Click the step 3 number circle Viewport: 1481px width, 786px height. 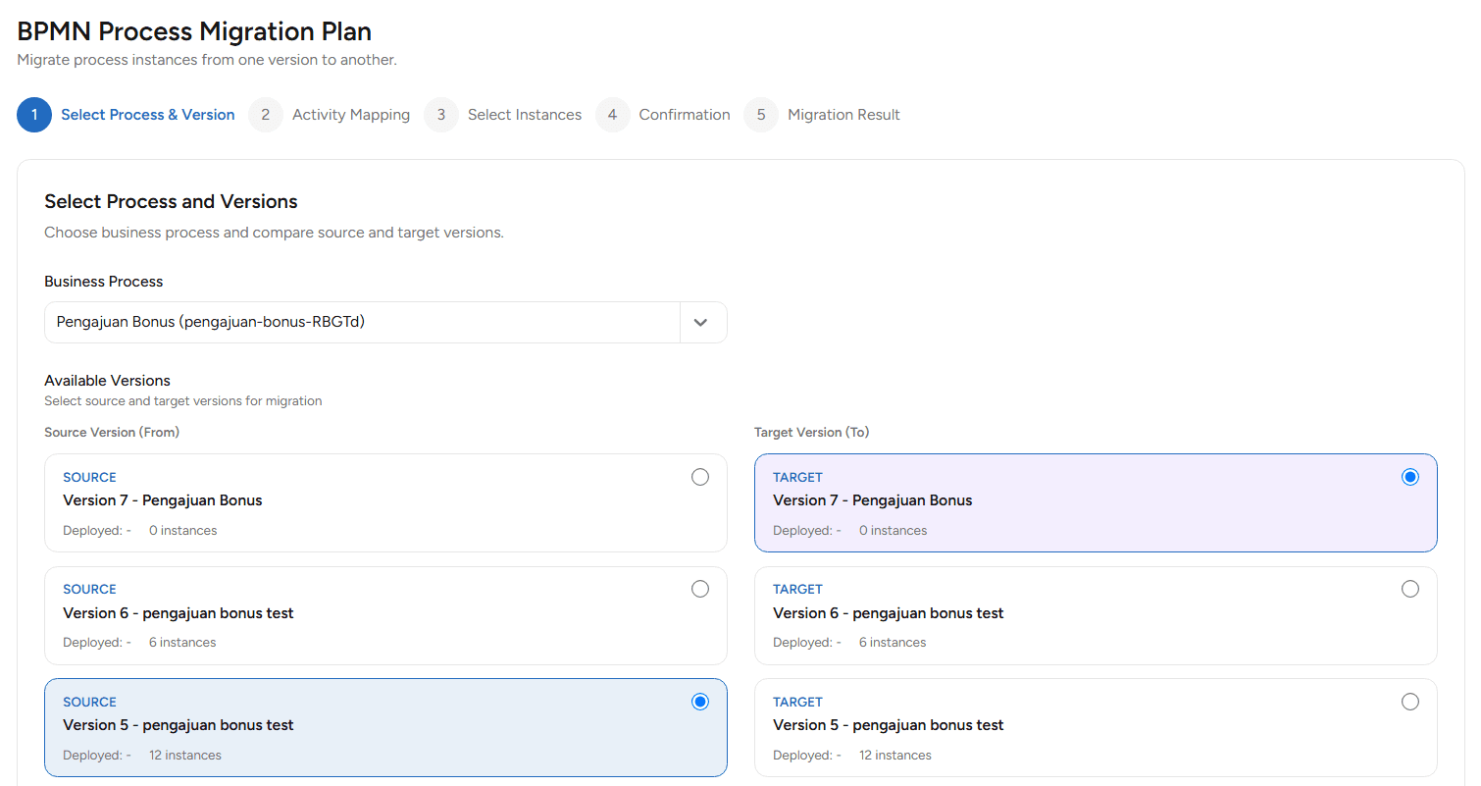coord(441,115)
